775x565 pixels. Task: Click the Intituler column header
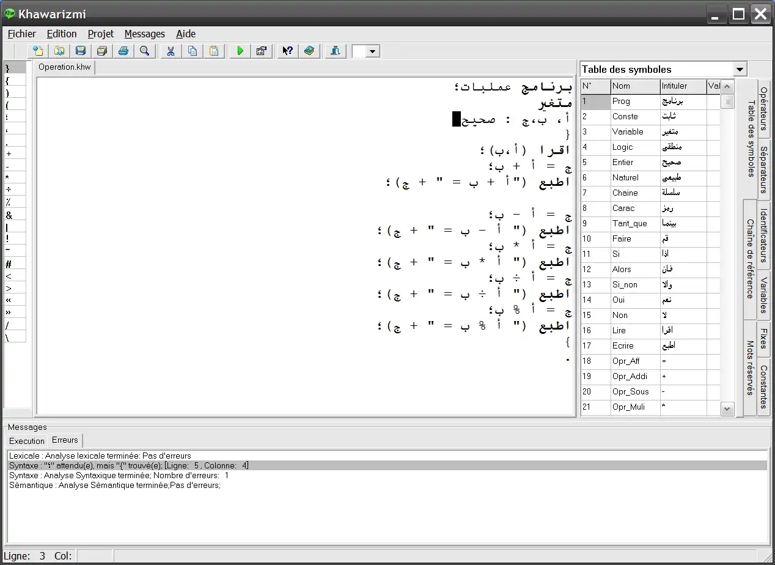683,86
